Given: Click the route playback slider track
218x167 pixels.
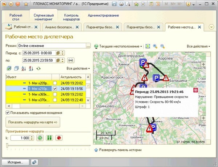Looking at the screenshot, I should 49,145.
